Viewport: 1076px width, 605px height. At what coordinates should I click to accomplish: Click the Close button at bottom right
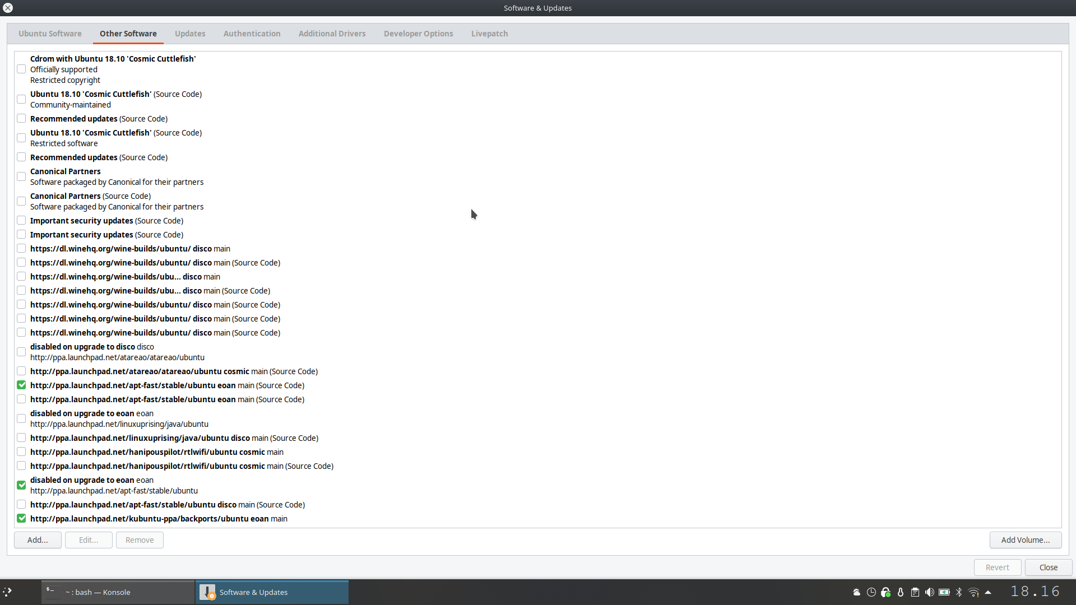[x=1049, y=567]
